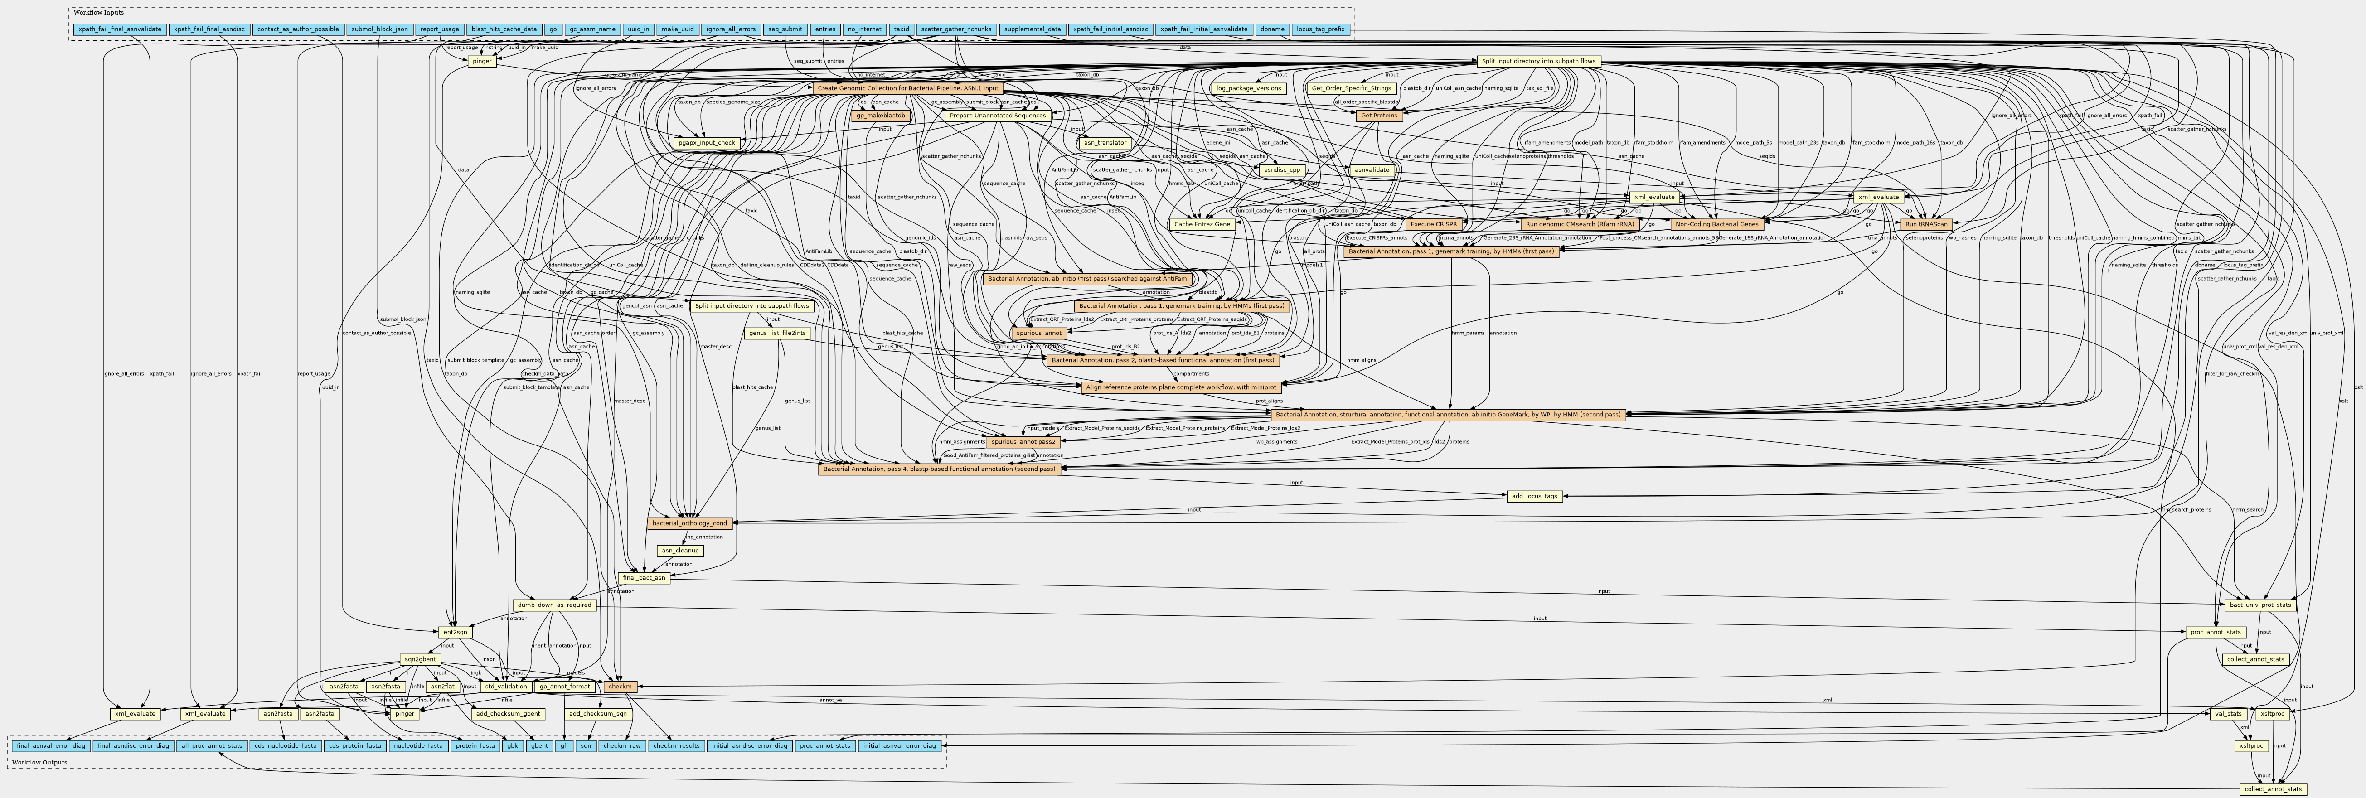Screen dimensions: 2366x798
Task: Click the asnvalidate step node
Action: (x=1372, y=170)
